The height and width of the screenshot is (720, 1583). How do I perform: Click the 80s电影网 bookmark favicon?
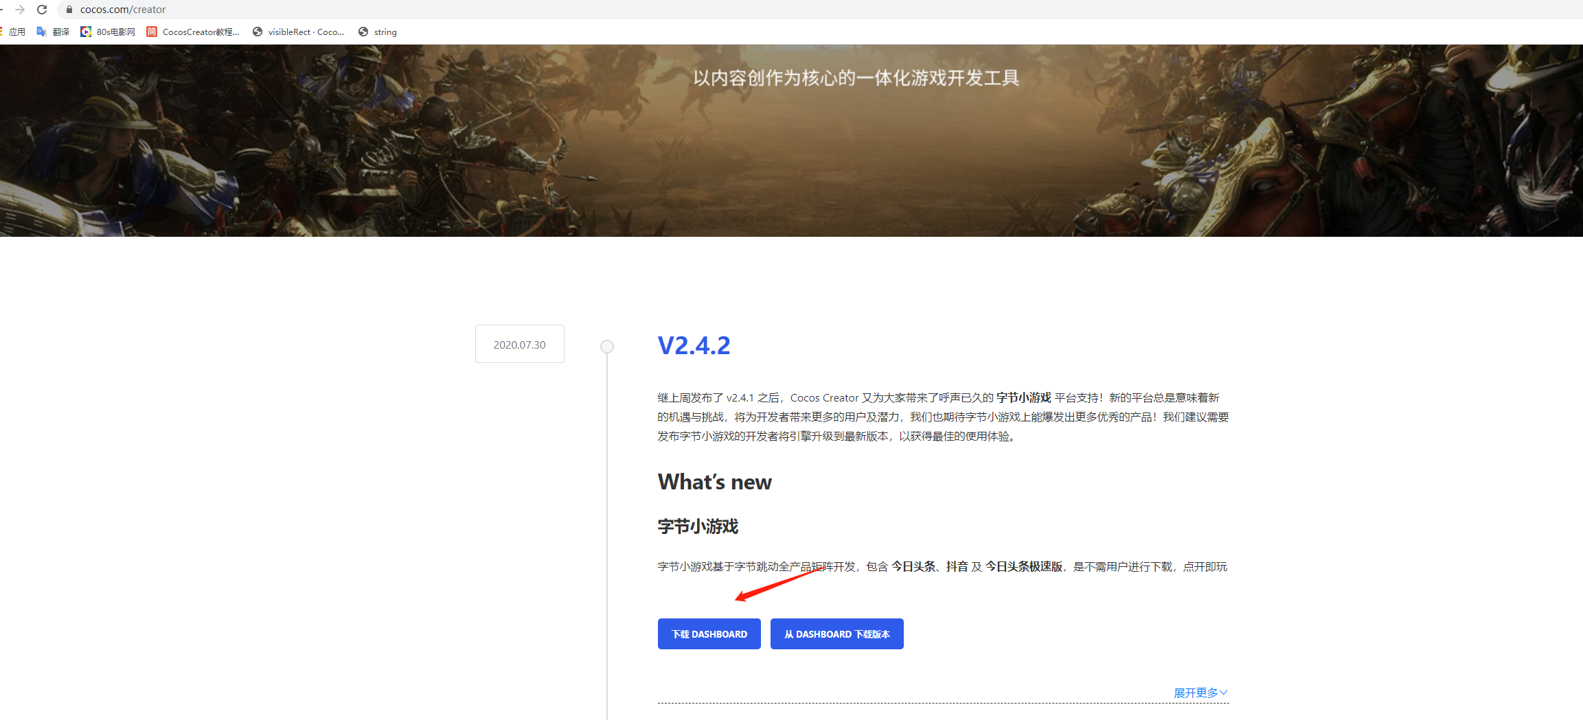[x=86, y=32]
